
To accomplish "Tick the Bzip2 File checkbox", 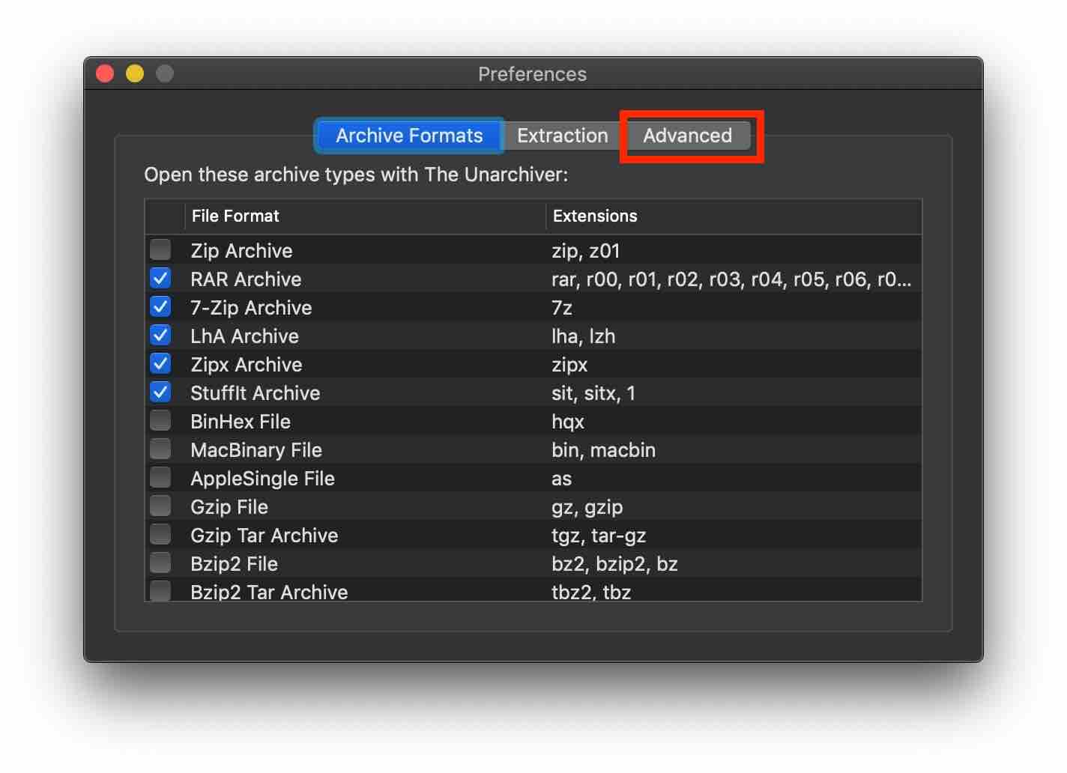I will tap(160, 563).
